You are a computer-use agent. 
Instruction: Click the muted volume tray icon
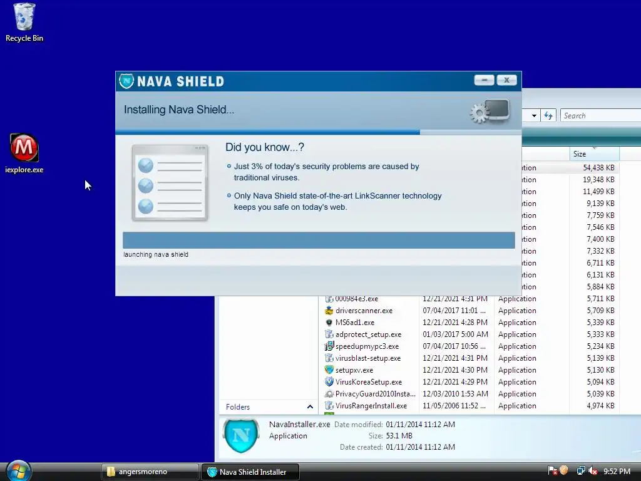[593, 471]
